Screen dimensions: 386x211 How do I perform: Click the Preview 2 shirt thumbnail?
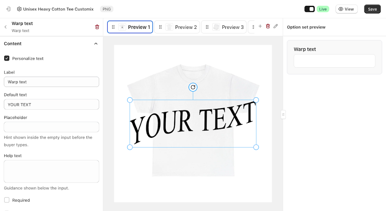[x=169, y=27]
